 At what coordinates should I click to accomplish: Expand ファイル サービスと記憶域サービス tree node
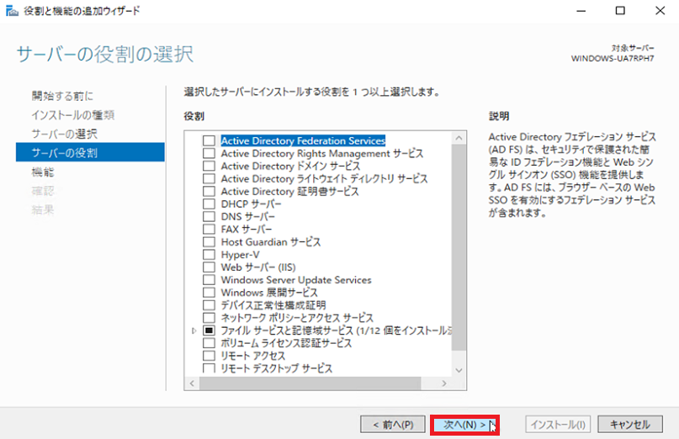194,331
